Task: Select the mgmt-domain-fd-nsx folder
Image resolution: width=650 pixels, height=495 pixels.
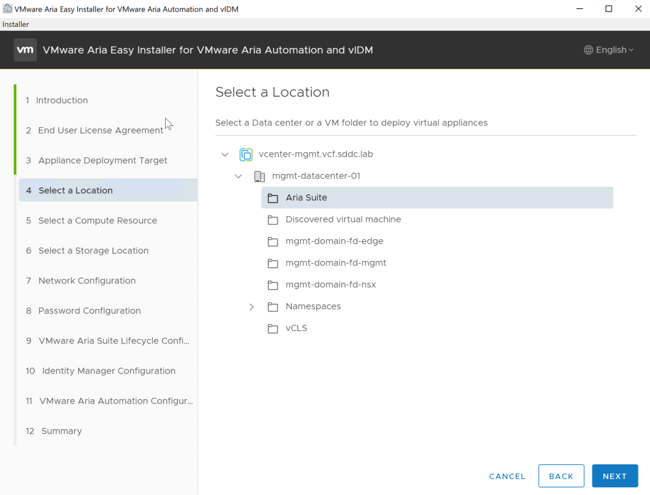Action: point(331,285)
